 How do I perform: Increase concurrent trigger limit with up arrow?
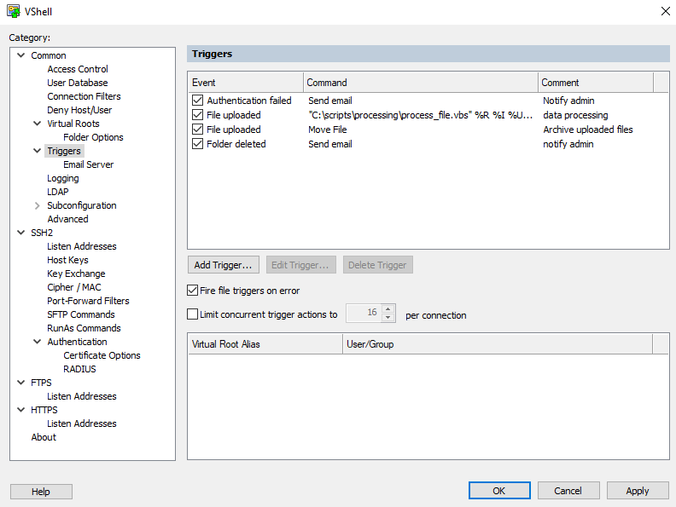point(388,309)
